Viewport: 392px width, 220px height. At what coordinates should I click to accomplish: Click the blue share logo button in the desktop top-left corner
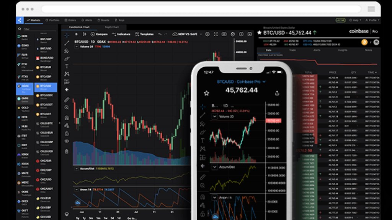point(20,20)
